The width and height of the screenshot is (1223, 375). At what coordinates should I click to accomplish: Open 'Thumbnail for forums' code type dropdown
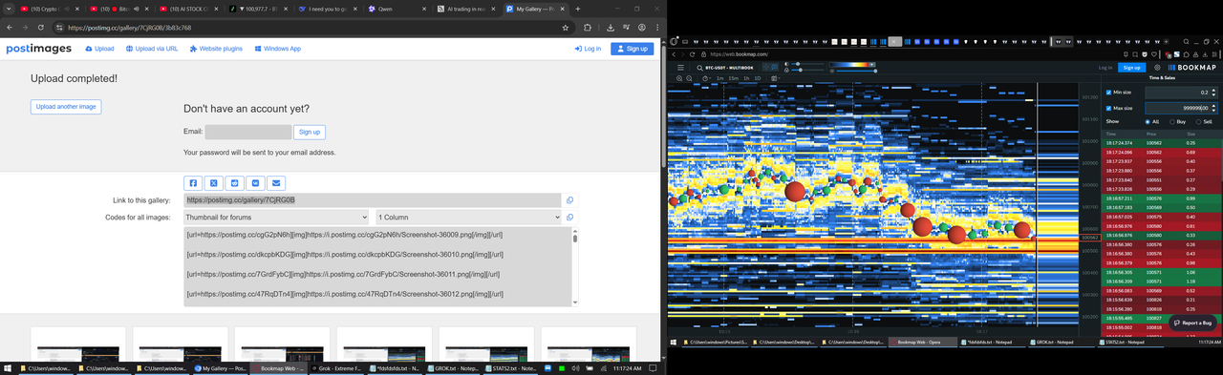pos(276,218)
